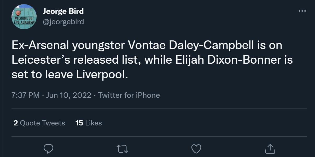This screenshot has height=157, width=315.
Task: Click the Jun 10, 2022 date
Action: (68, 95)
